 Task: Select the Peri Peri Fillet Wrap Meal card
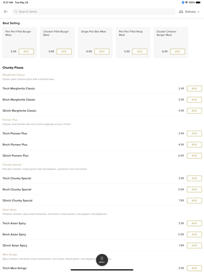(x=133, y=36)
